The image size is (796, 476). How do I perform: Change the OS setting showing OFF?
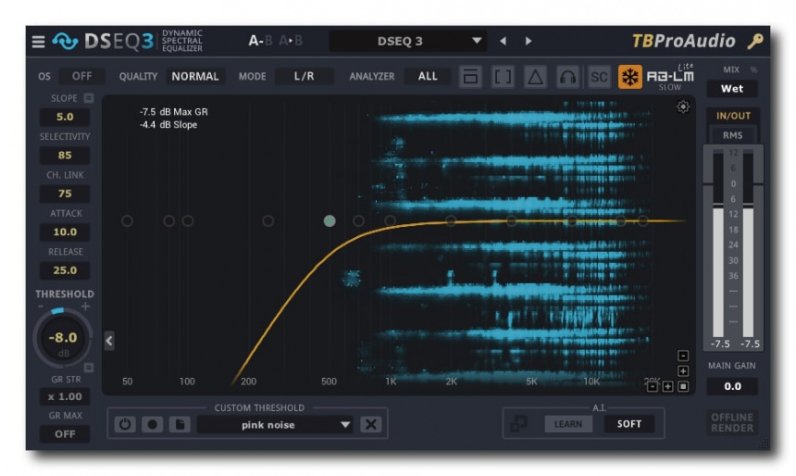pyautogui.click(x=81, y=76)
